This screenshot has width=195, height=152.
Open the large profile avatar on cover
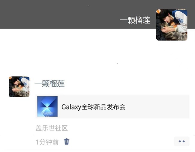[172, 25]
